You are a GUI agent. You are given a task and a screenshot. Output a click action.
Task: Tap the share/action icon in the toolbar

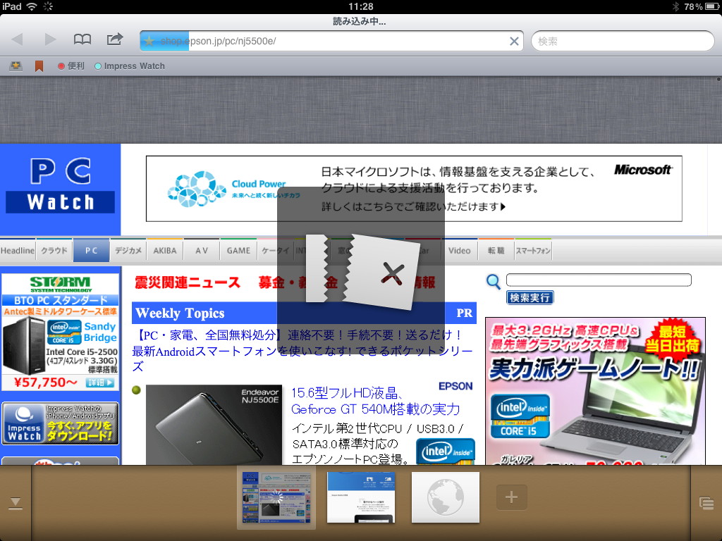[114, 40]
